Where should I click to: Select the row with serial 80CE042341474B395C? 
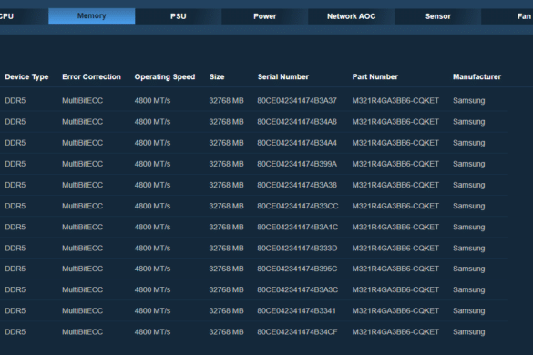(x=254, y=269)
